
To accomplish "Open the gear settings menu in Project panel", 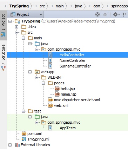I will tap(116, 14).
